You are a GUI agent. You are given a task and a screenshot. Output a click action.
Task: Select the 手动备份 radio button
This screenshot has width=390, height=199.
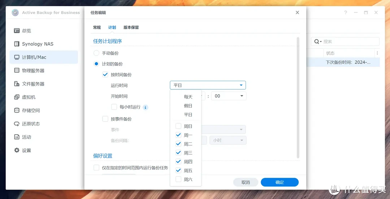(96, 53)
